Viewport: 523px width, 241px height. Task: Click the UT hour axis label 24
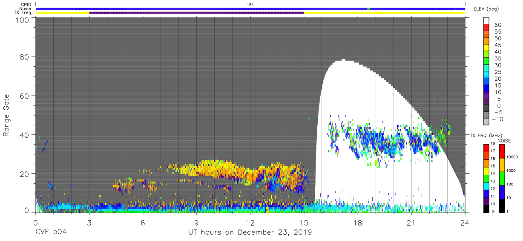point(465,223)
